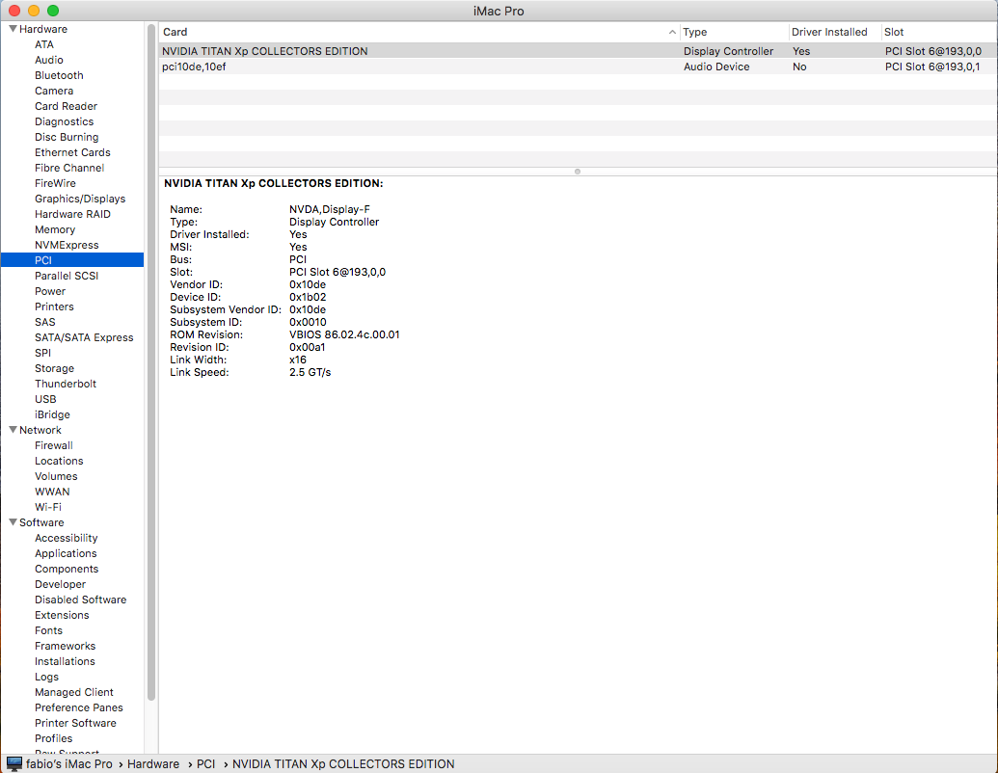Select Wi-Fi under Network
998x773 pixels.
tap(48, 507)
